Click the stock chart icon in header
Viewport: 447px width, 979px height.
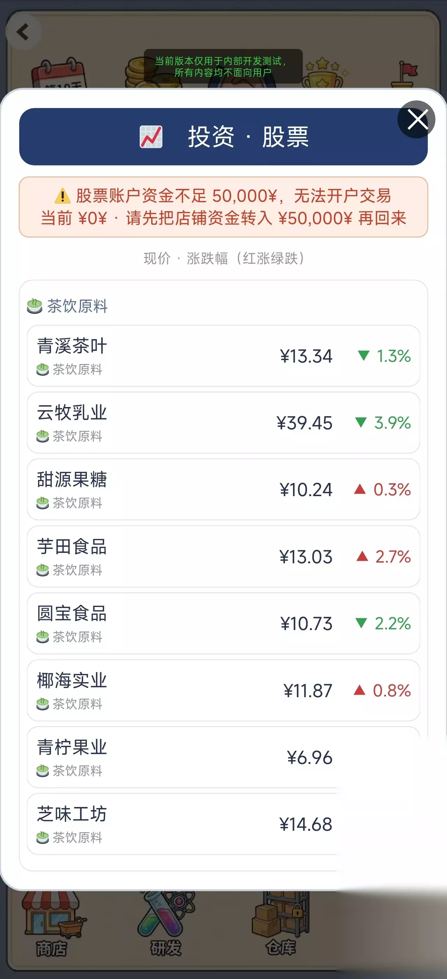pyautogui.click(x=151, y=137)
